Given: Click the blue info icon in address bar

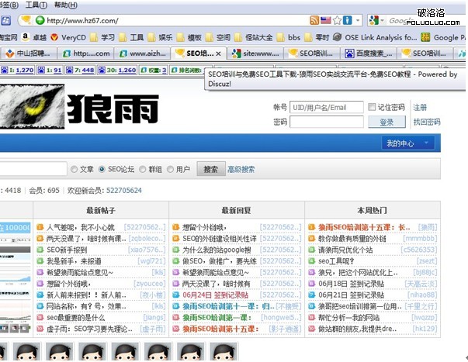Looking at the screenshot, I should click(347, 20).
